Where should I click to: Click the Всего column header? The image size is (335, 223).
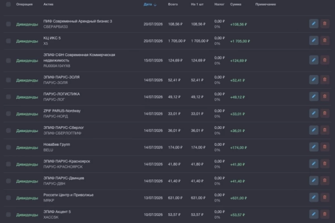tap(173, 4)
